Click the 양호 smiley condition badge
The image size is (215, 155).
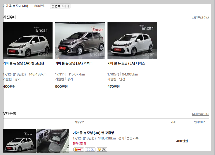click(x=101, y=149)
